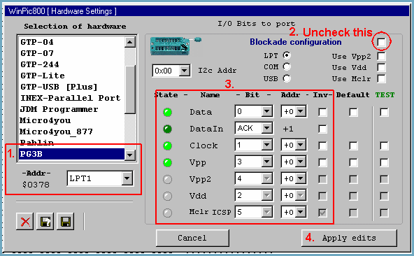Click the green Clock state LED

pos(167,145)
